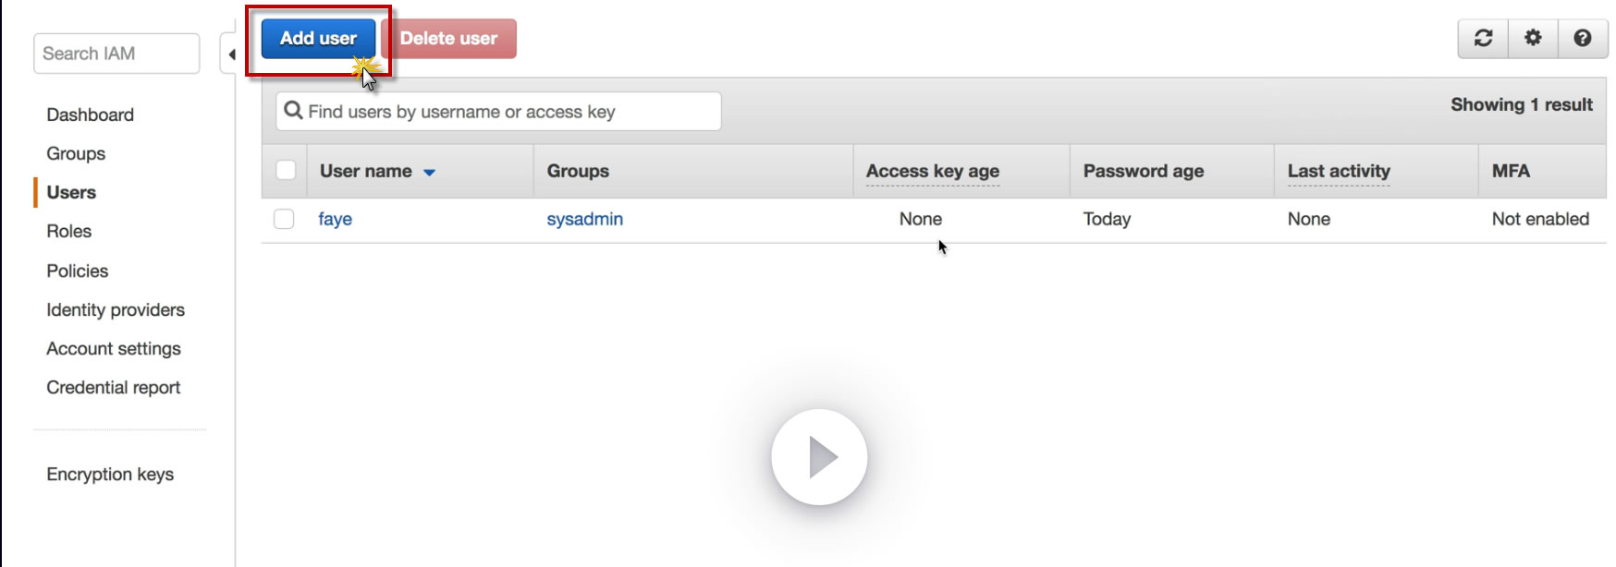Open Encryption keys in the sidebar

[110, 474]
